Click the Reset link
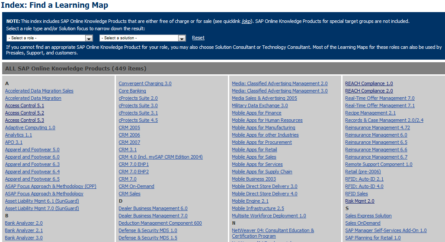The height and width of the screenshot is (242, 445). 198,38
